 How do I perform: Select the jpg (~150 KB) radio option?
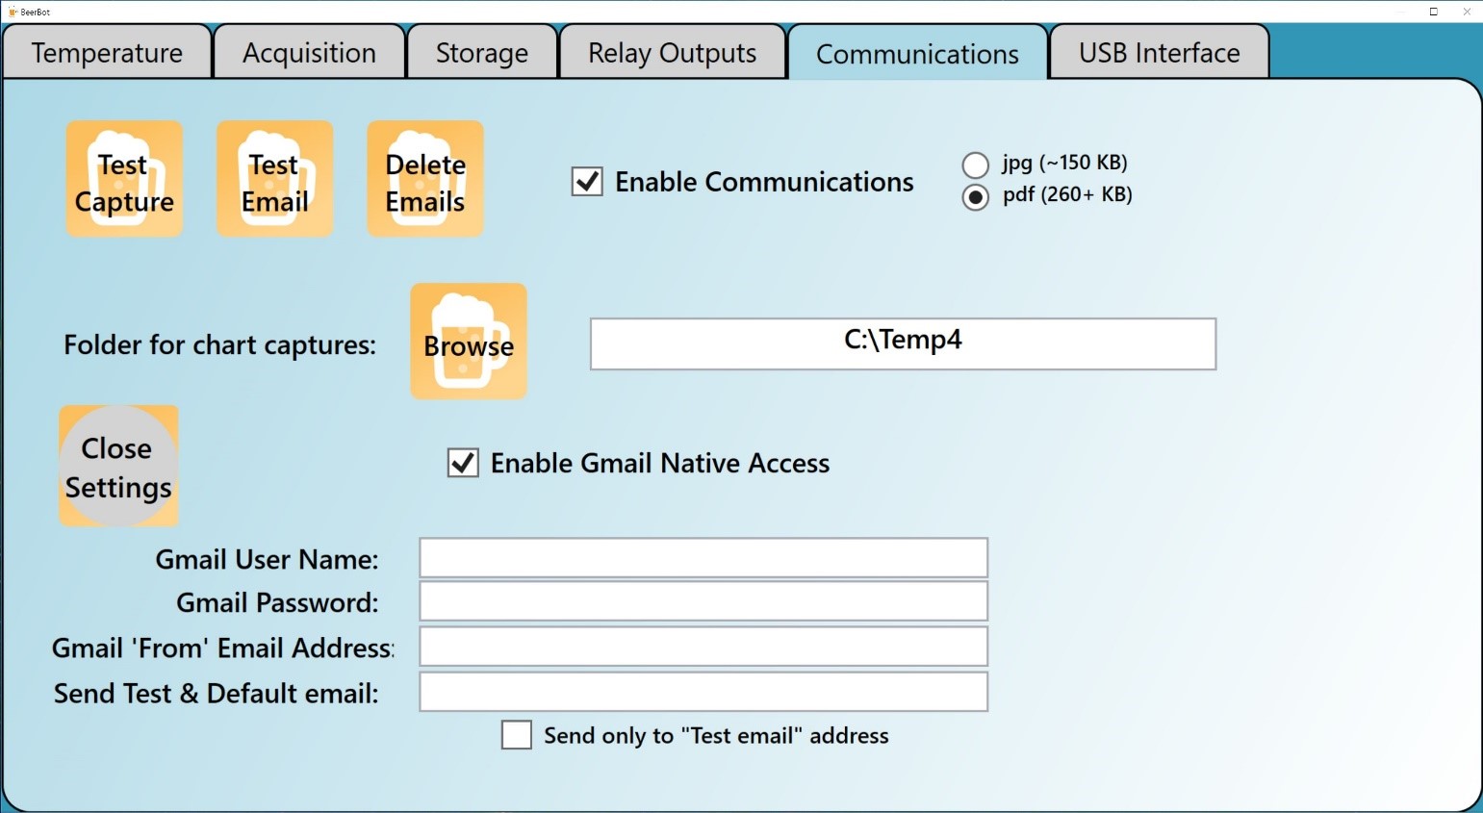(976, 165)
